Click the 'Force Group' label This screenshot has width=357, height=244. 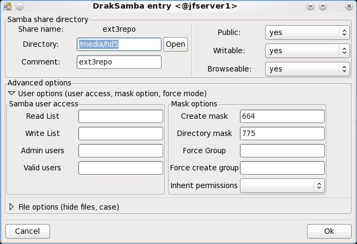point(204,150)
